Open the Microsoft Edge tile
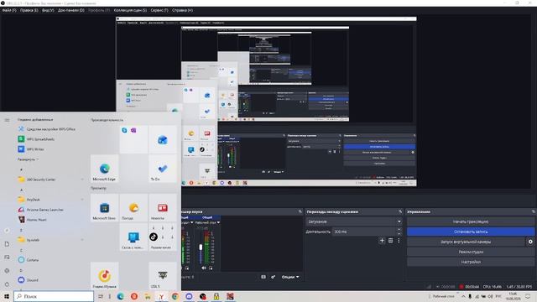 click(104, 169)
